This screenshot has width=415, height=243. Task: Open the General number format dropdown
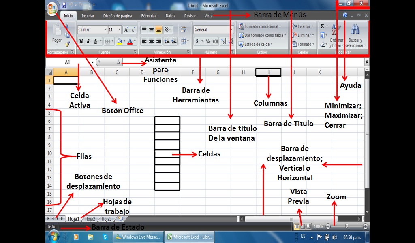coord(210,30)
